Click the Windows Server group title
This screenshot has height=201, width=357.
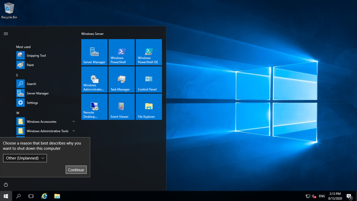pyautogui.click(x=92, y=33)
